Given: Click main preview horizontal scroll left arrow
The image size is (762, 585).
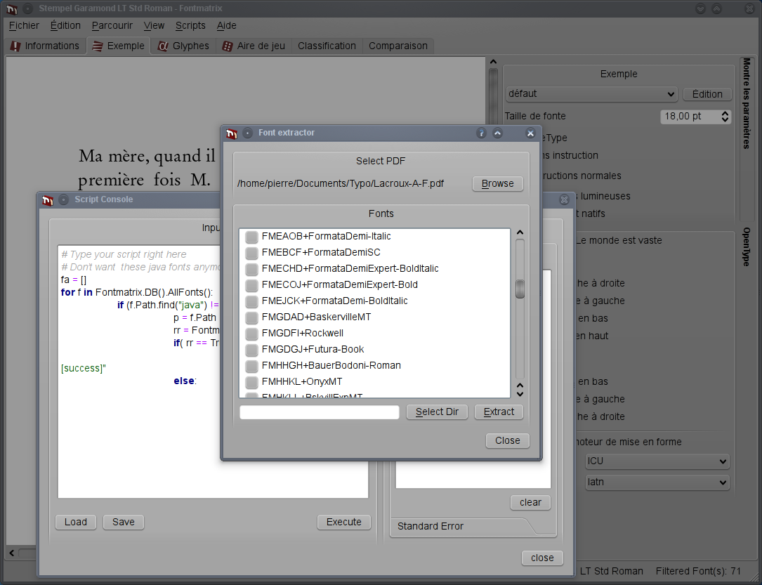Looking at the screenshot, I should [12, 553].
